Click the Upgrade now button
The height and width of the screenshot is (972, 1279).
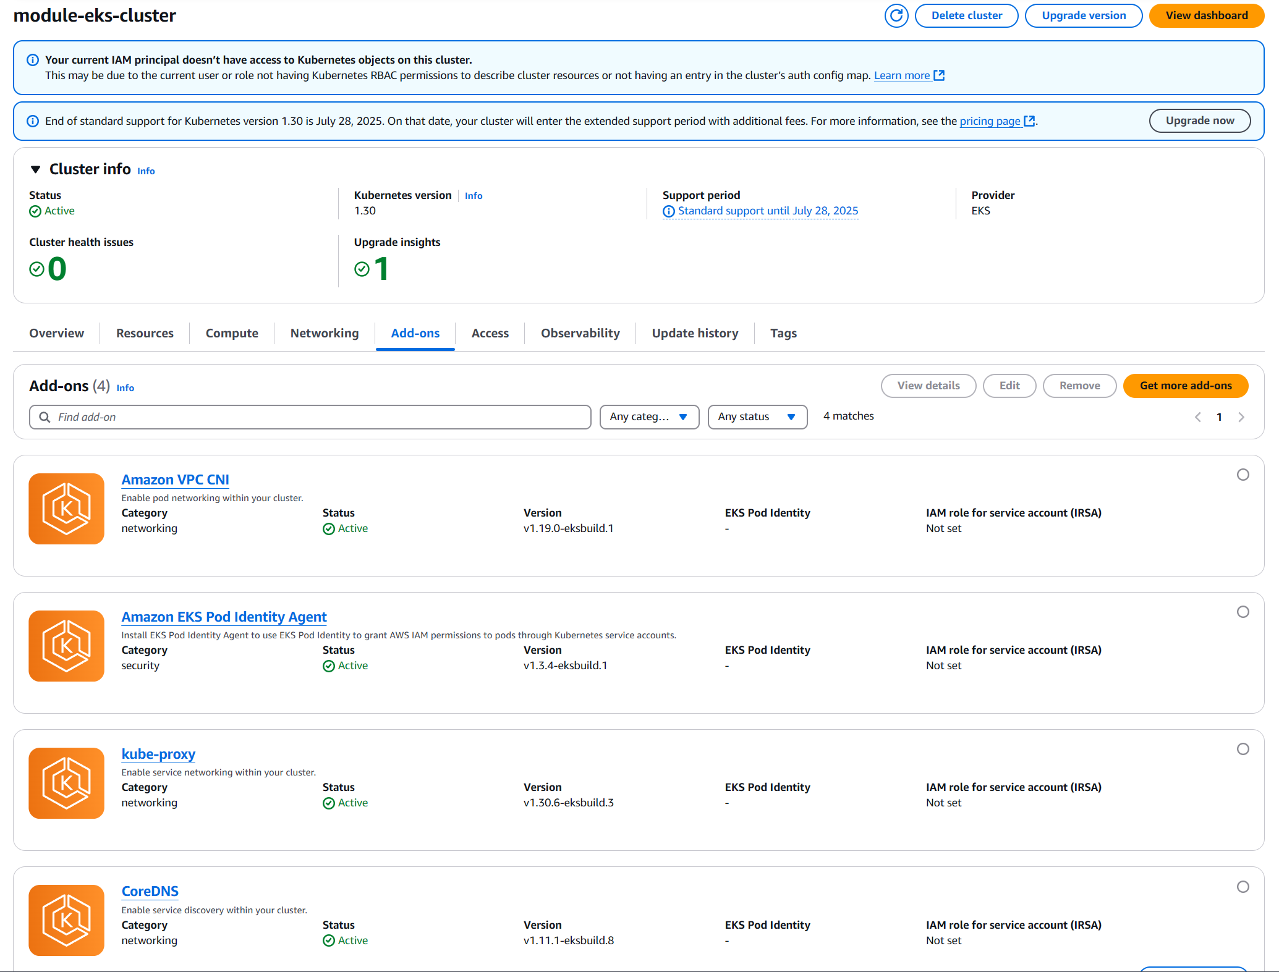tap(1200, 121)
